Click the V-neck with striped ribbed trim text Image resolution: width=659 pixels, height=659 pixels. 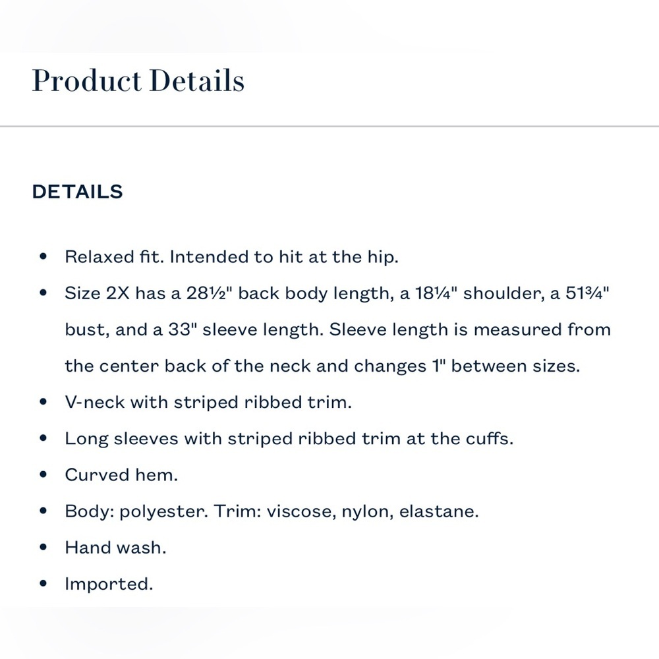coord(208,403)
